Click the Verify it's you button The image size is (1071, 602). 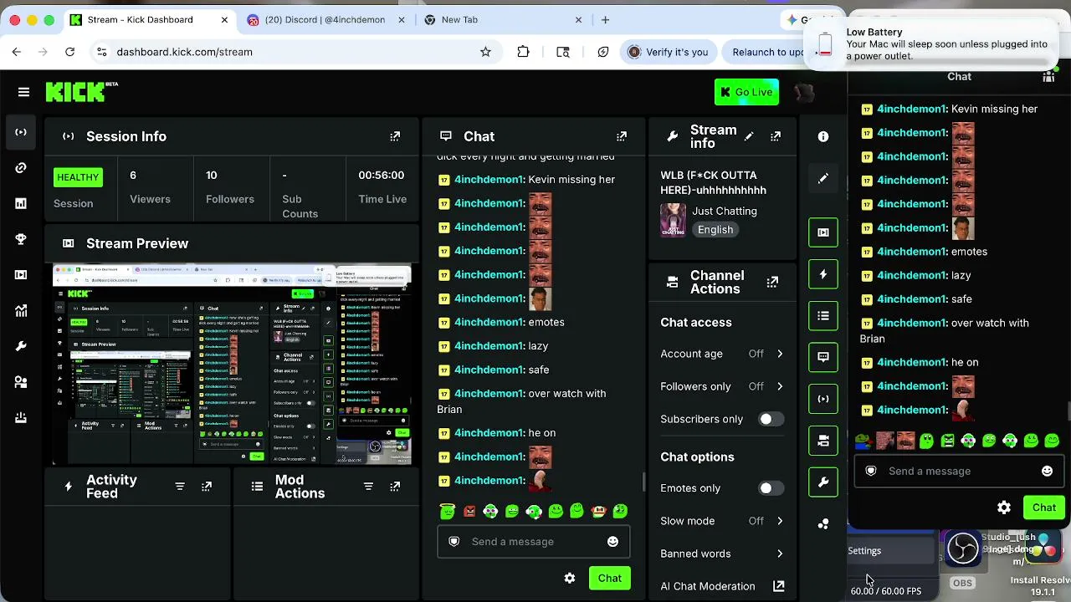coord(669,52)
